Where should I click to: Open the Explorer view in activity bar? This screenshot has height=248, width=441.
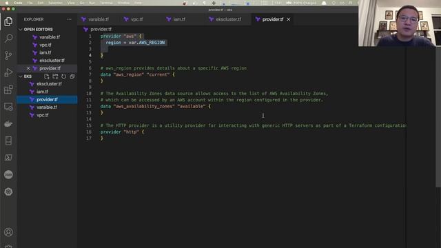pyautogui.click(x=8, y=21)
